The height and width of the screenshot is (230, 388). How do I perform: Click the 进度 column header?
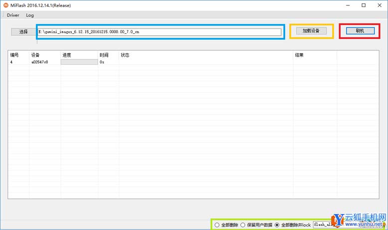[x=67, y=55]
